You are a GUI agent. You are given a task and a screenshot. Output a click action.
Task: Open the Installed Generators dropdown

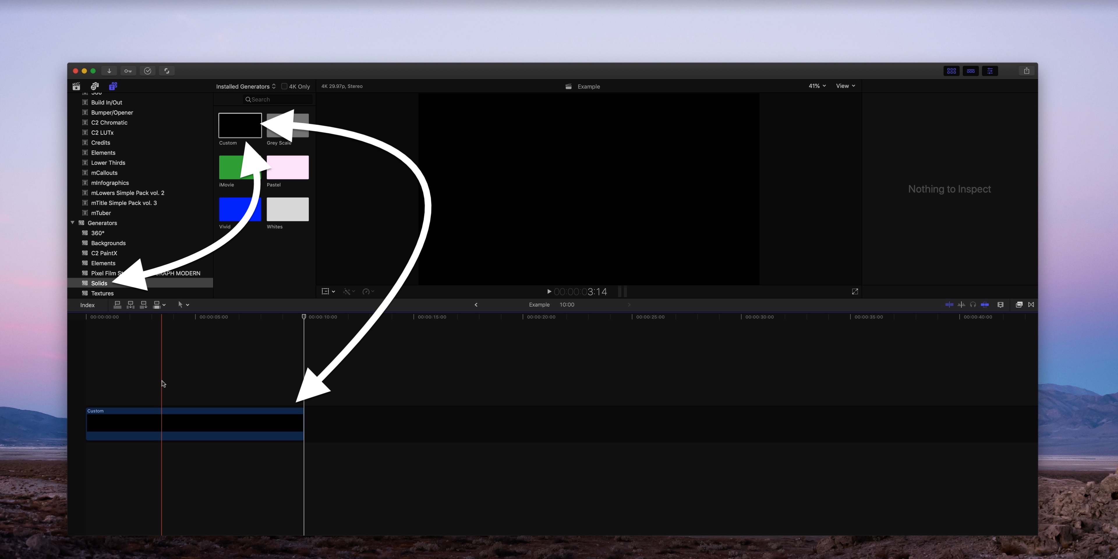pyautogui.click(x=246, y=86)
